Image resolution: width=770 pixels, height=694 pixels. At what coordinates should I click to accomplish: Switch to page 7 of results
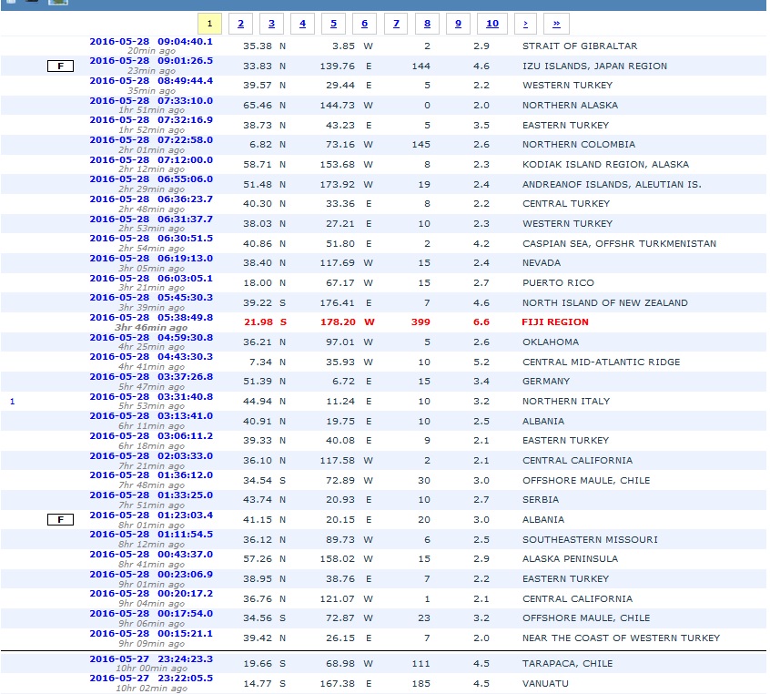[395, 24]
